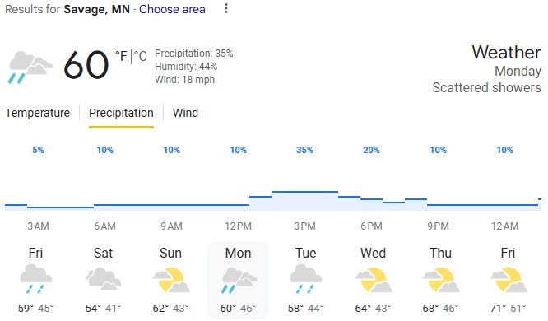Click the 9 AM 10% precipitation value

172,150
